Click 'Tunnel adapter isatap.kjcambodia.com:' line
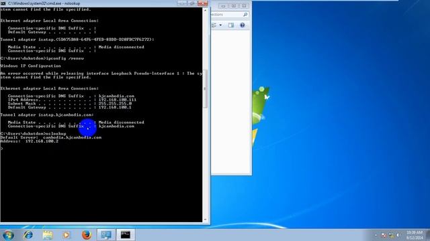The height and width of the screenshot is (241, 430). (47, 115)
